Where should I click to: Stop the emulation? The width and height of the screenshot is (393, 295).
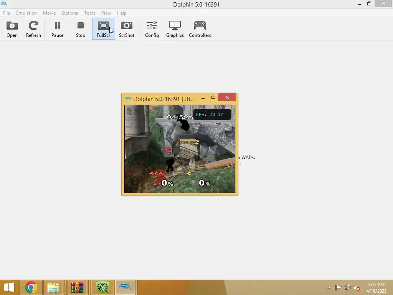click(81, 29)
